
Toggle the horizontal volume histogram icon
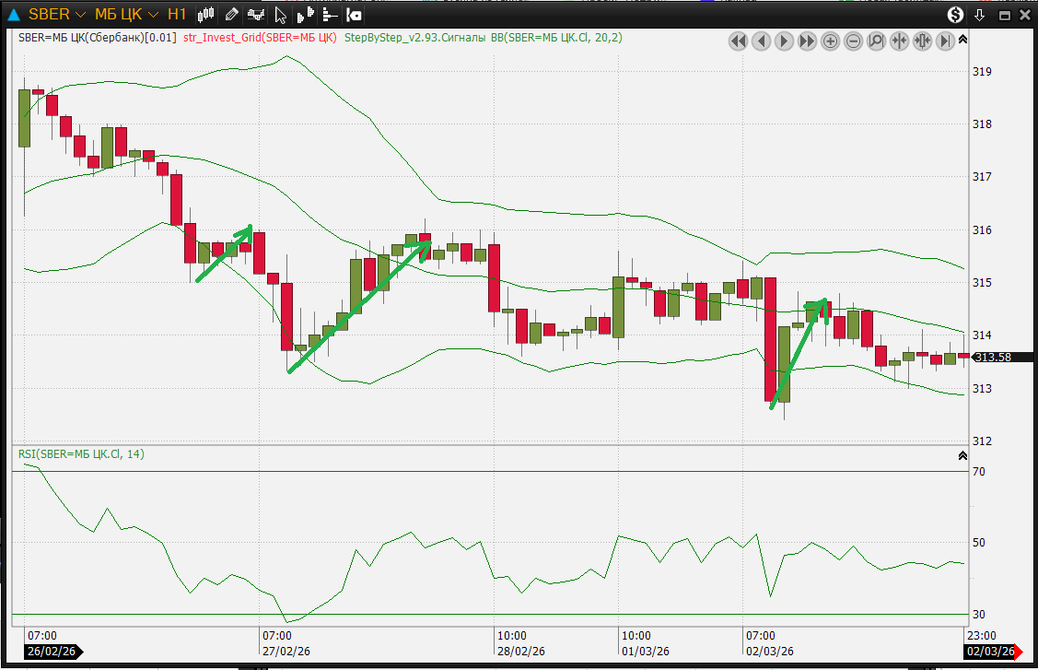tap(330, 15)
